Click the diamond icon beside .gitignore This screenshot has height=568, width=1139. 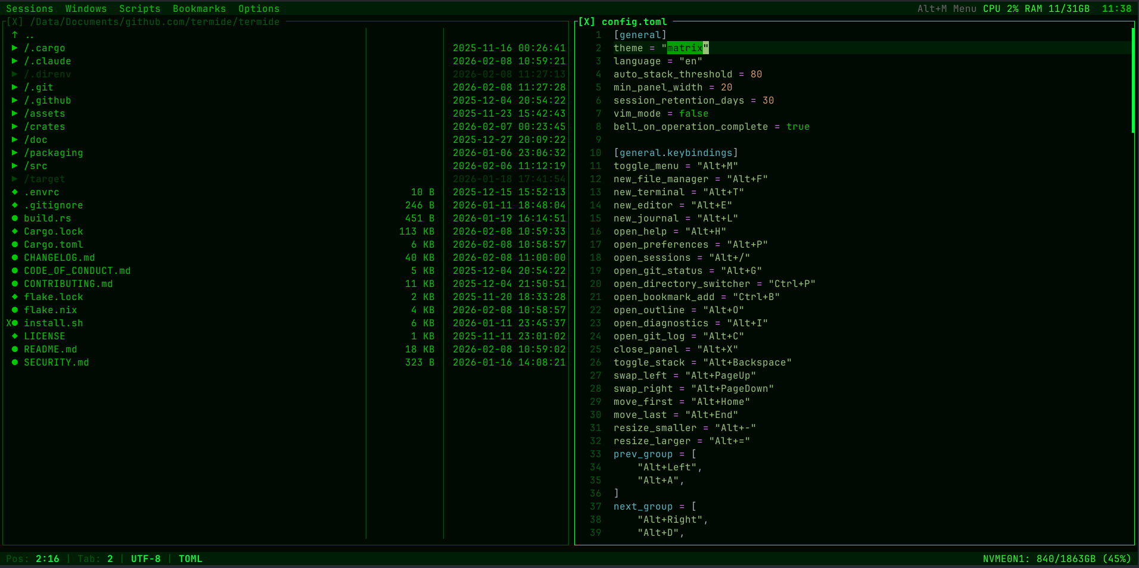click(14, 205)
